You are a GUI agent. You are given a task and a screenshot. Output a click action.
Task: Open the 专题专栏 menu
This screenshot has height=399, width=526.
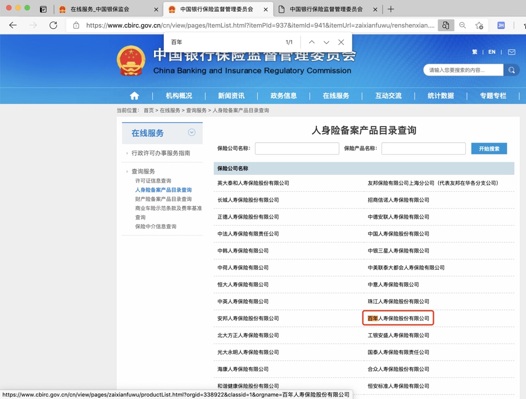[493, 96]
